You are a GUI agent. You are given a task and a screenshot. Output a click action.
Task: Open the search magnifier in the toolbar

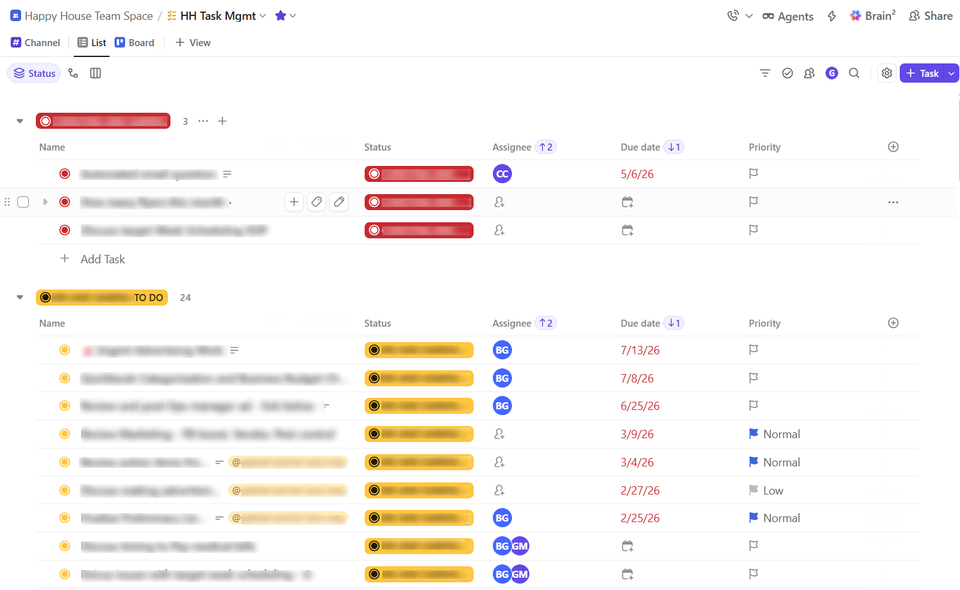854,73
